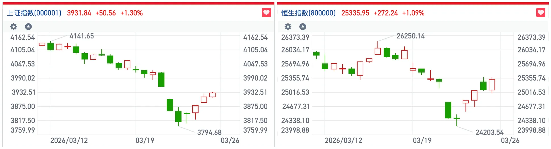Click the last red candlestick on 上证指数 chart
Image resolution: width=551 pixels, height=149 pixels.
(212, 95)
